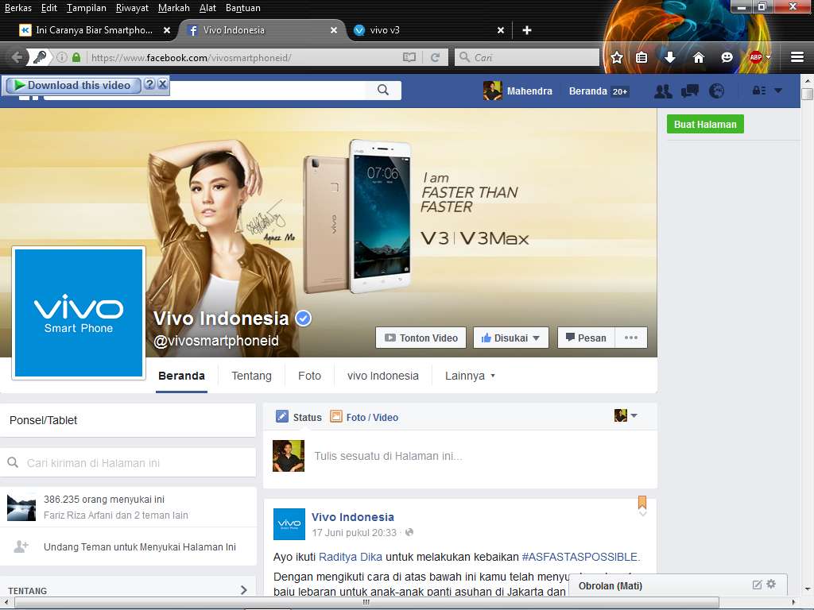The height and width of the screenshot is (610, 814).
Task: Click the invite friends person icon
Action: pyautogui.click(x=21, y=546)
